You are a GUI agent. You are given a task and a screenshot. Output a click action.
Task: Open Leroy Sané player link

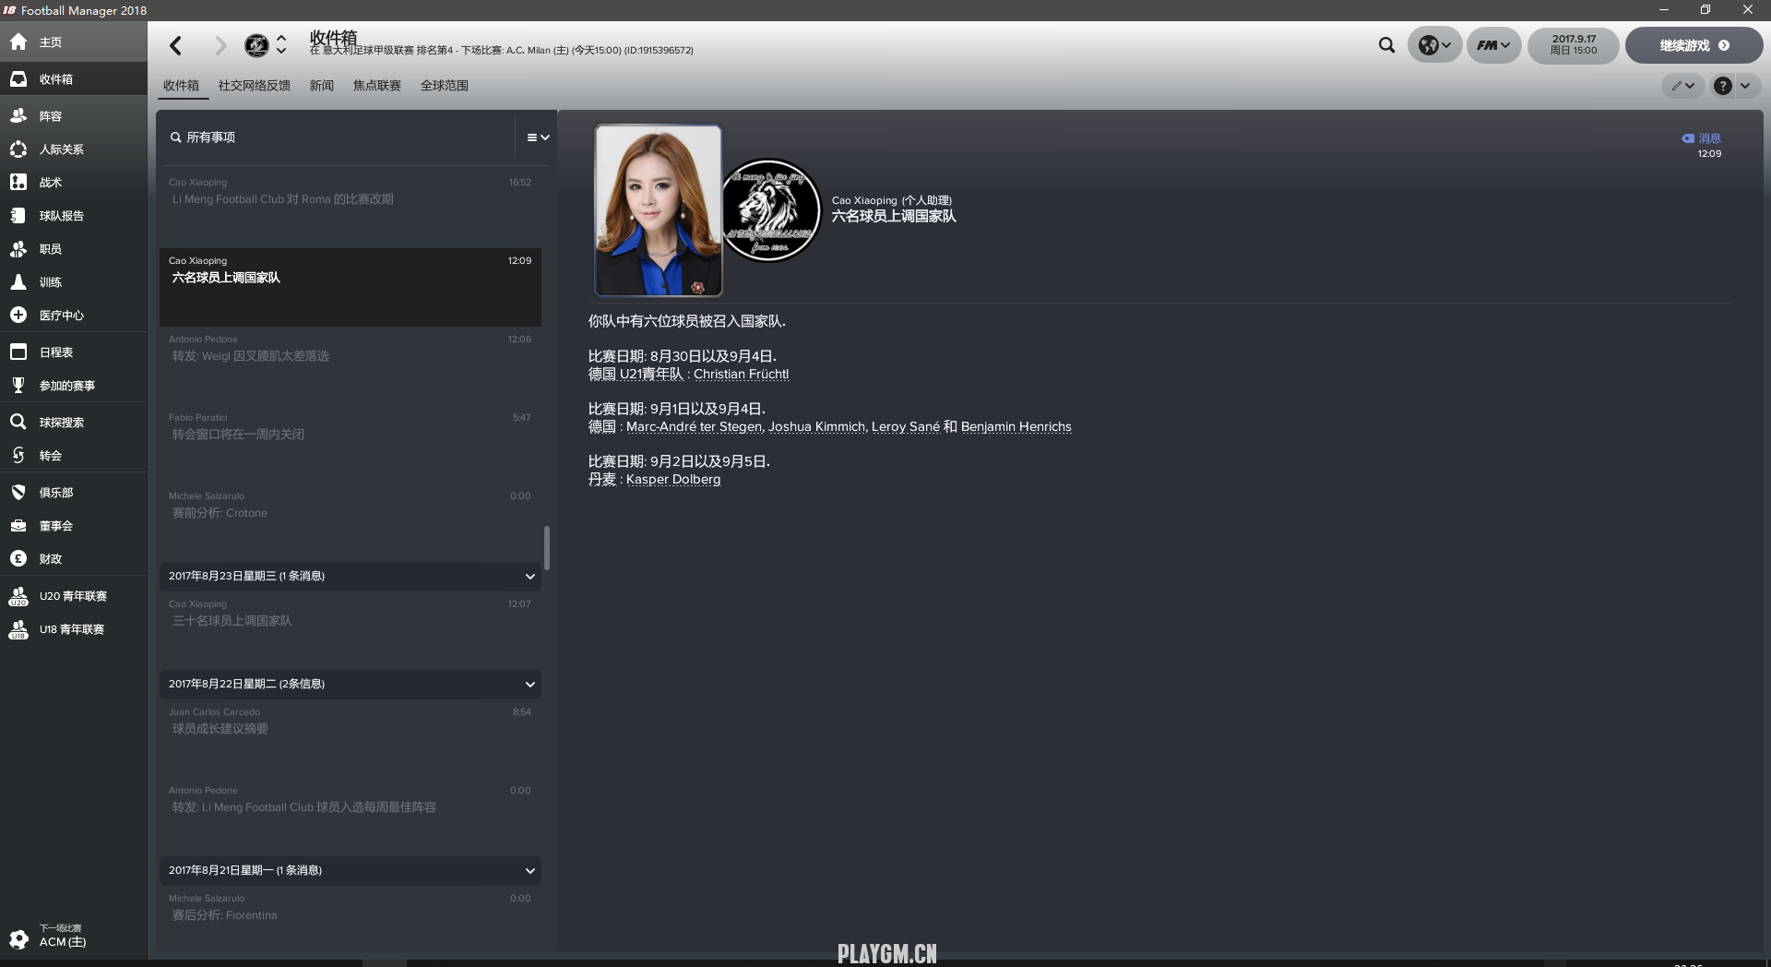(906, 427)
